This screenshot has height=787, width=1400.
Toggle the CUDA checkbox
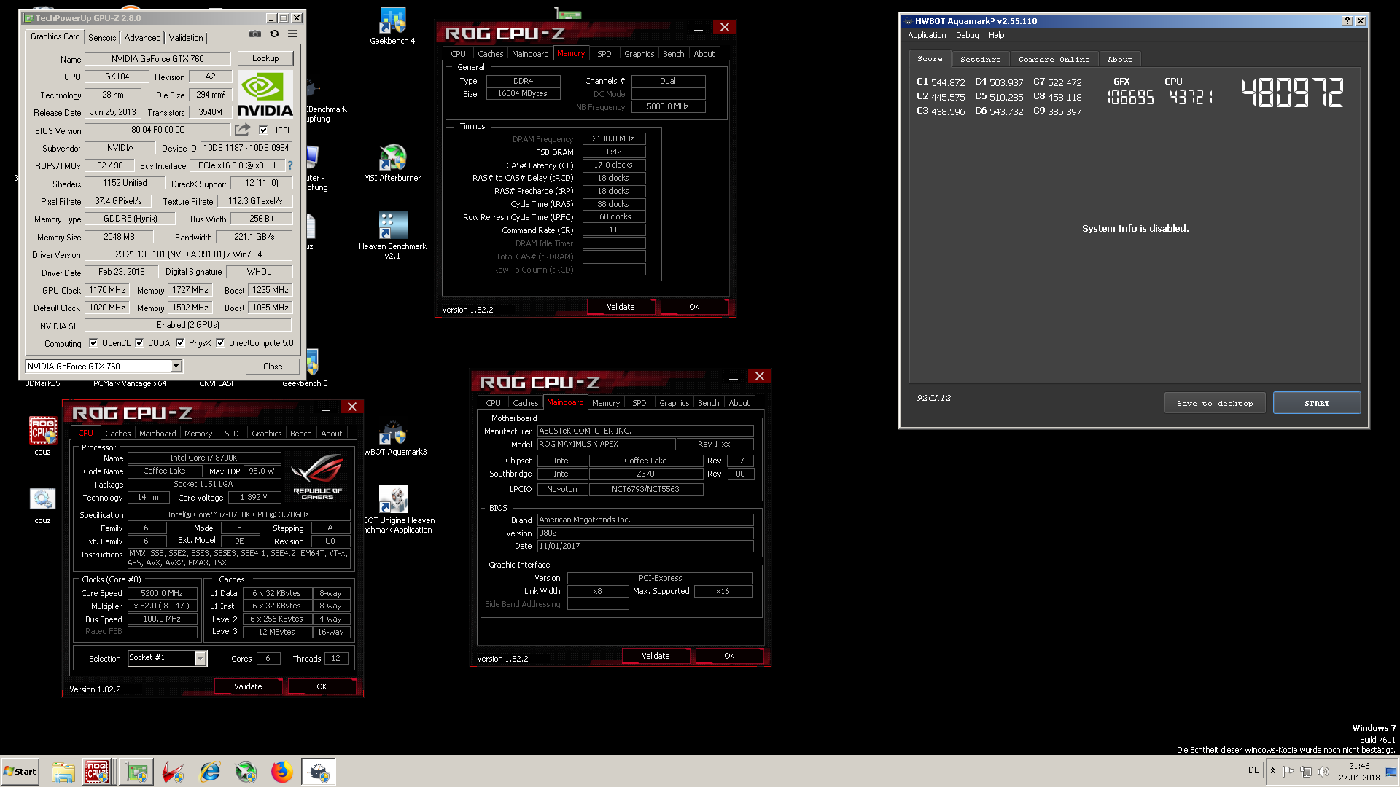tap(139, 343)
